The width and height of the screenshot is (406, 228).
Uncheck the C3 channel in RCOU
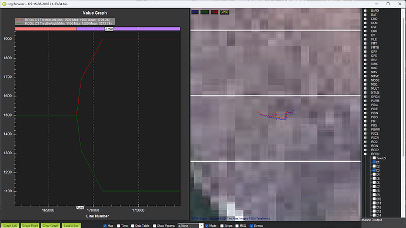tap(374, 171)
